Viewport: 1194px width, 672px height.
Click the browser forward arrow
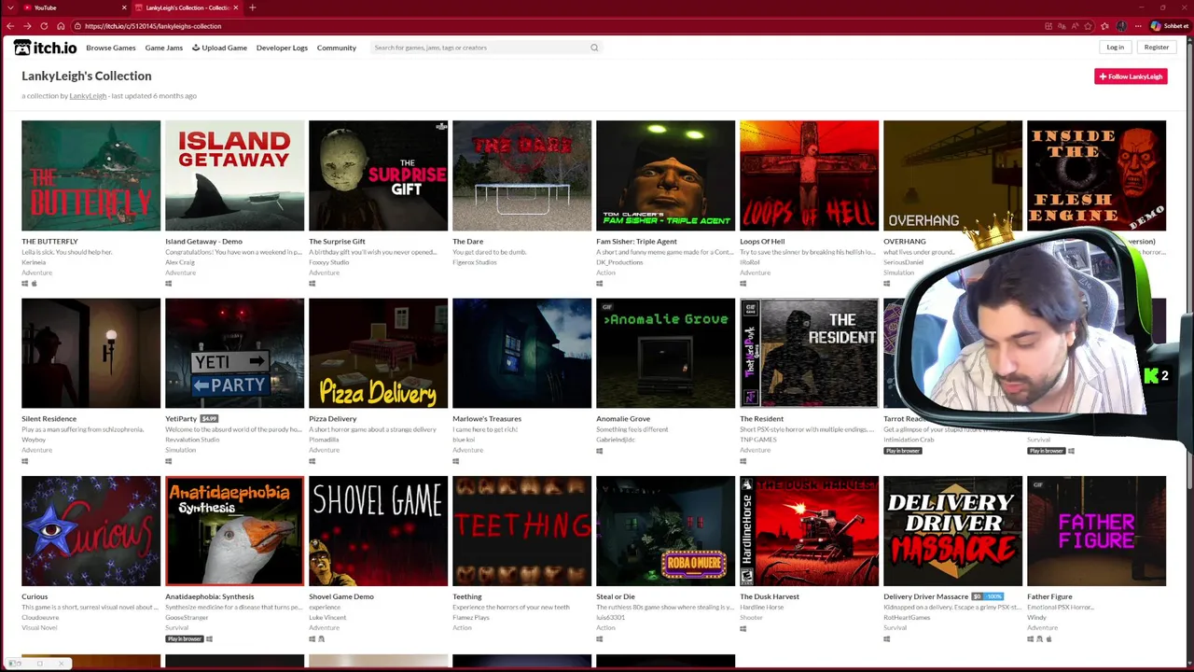tap(27, 26)
